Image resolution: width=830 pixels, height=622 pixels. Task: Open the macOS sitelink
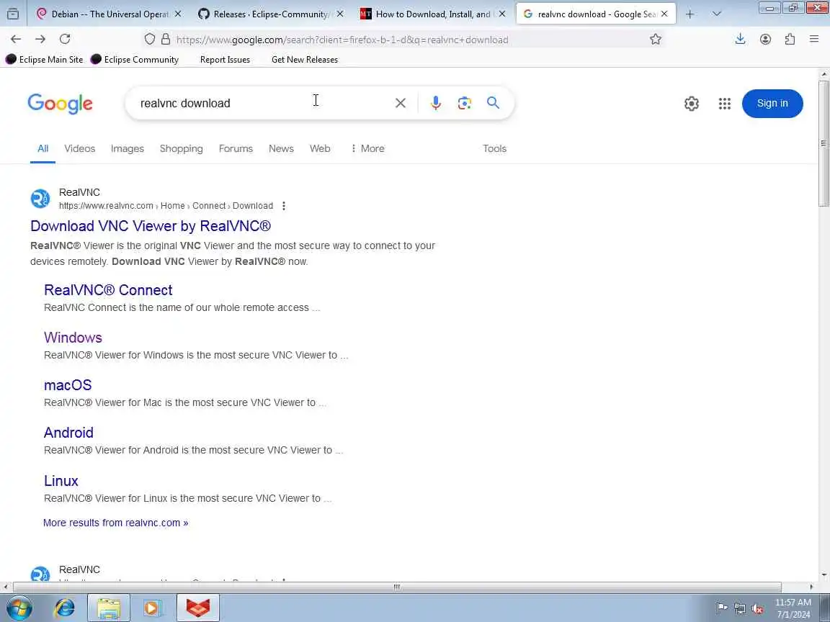[x=68, y=385]
